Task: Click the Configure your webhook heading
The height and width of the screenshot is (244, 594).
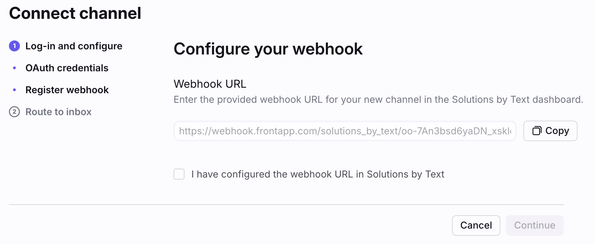Action: click(x=268, y=49)
